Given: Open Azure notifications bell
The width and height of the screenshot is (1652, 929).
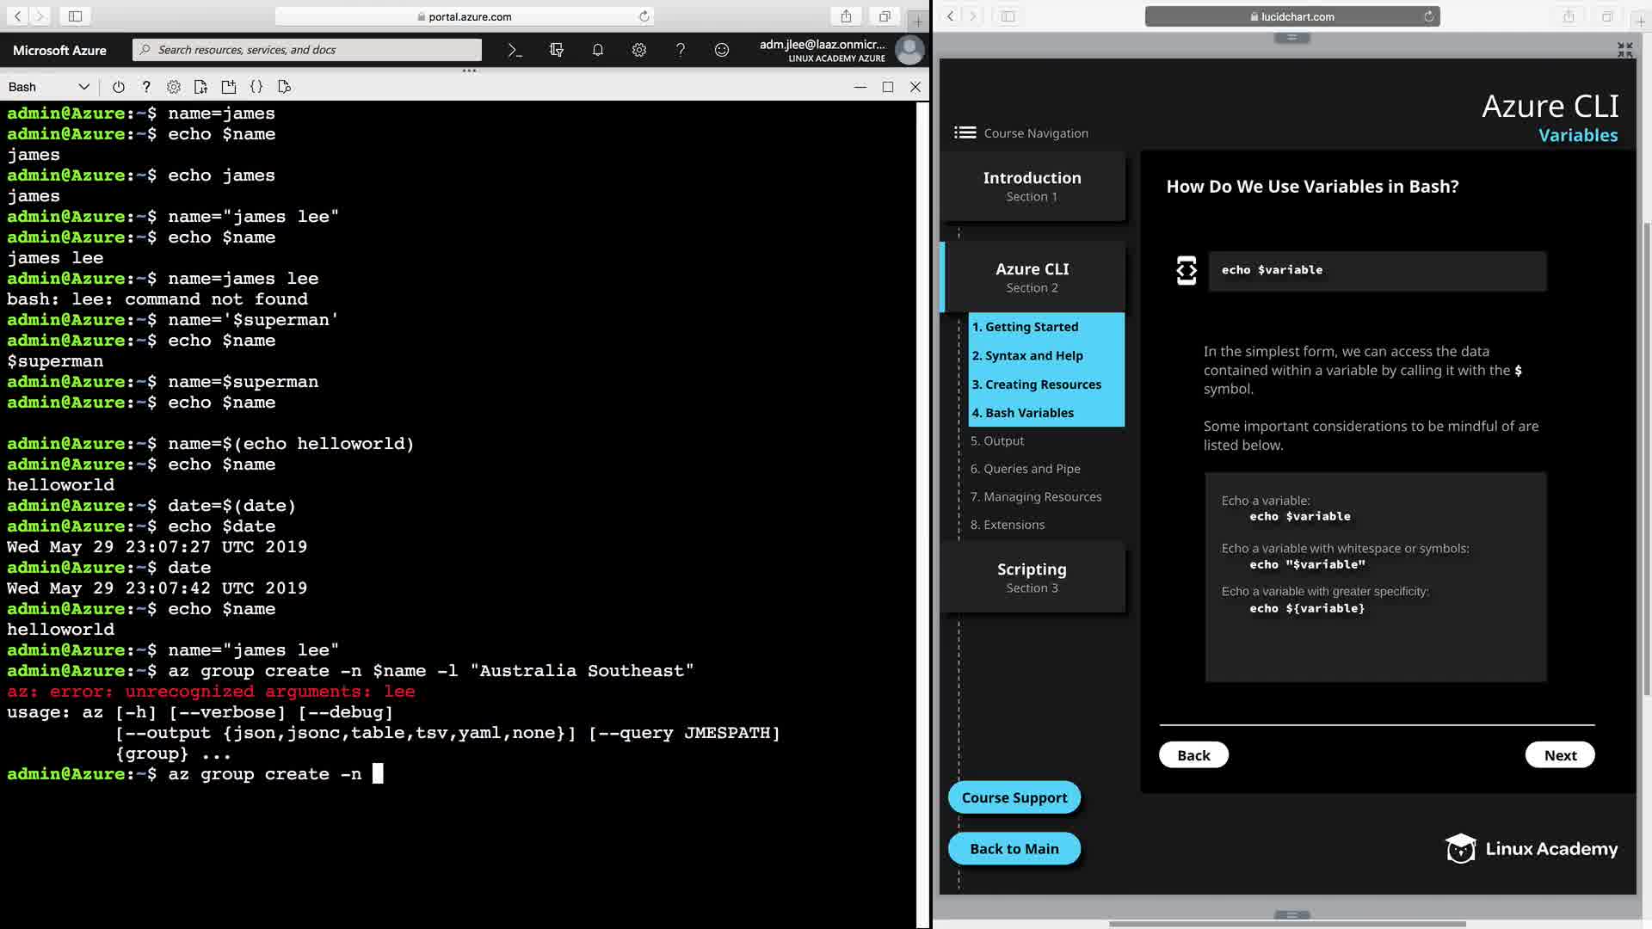Looking at the screenshot, I should 597,50.
